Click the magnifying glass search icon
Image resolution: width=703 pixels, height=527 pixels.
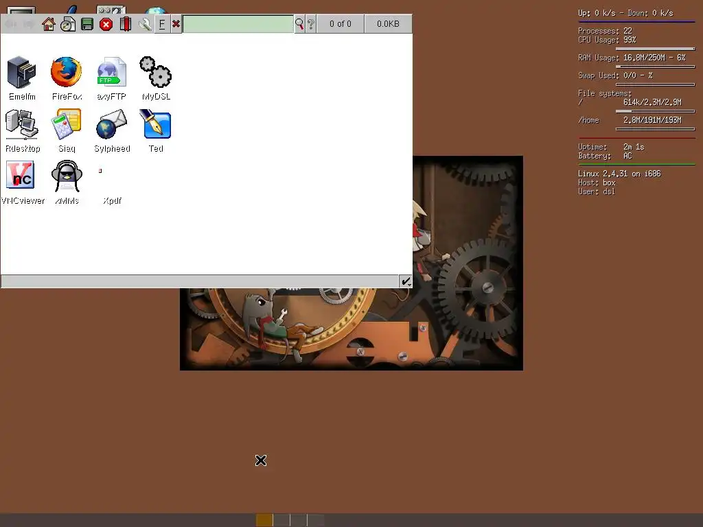coord(299,24)
